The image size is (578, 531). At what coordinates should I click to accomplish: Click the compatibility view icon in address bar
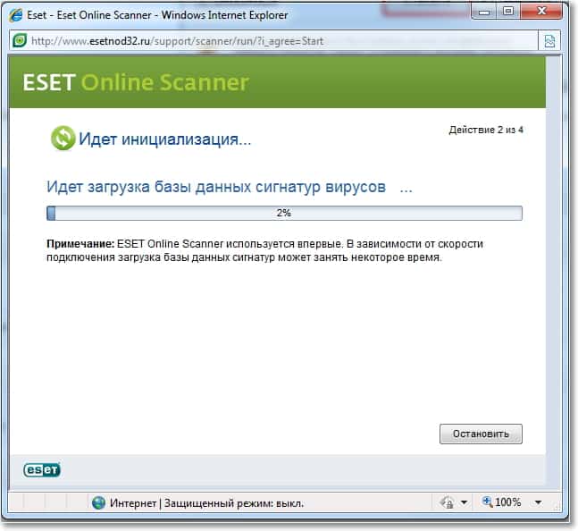tap(549, 41)
